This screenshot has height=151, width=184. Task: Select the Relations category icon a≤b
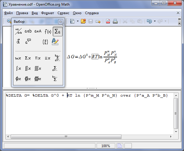pos(28,31)
